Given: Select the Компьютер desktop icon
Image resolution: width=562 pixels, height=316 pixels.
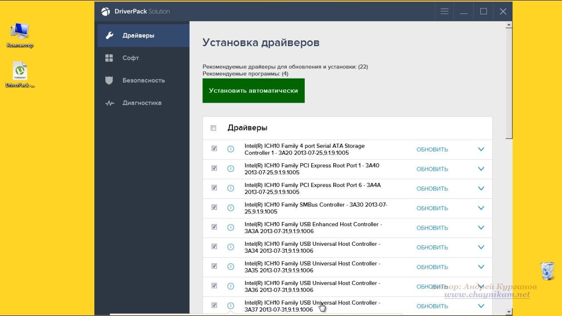Looking at the screenshot, I should click(20, 35).
